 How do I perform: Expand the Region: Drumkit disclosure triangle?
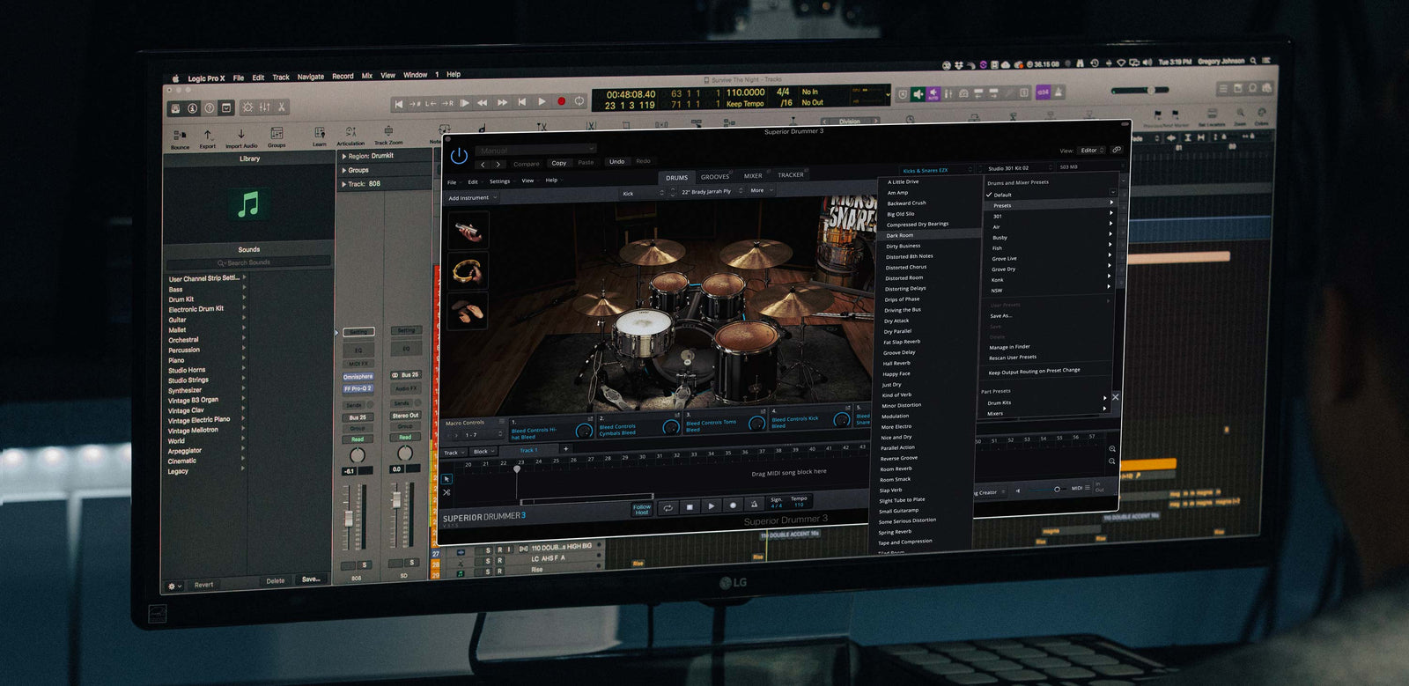point(343,156)
